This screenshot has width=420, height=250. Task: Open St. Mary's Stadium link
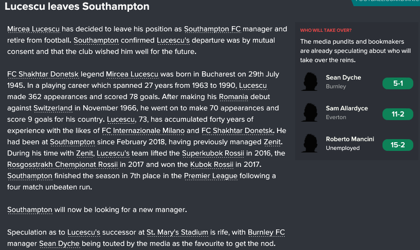[177, 232]
